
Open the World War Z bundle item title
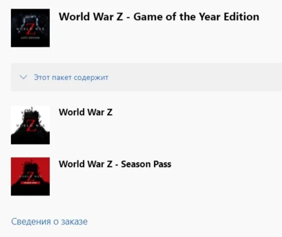(x=86, y=112)
